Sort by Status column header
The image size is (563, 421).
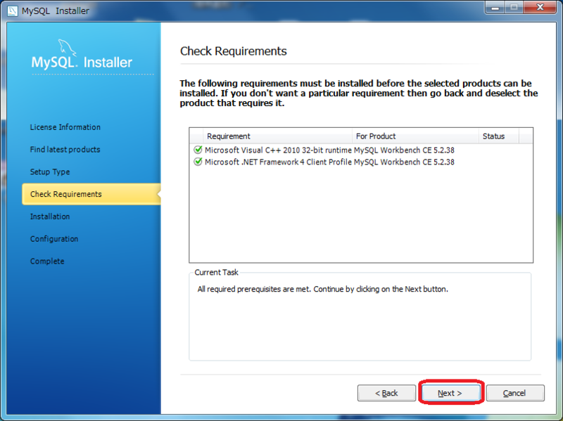point(498,136)
